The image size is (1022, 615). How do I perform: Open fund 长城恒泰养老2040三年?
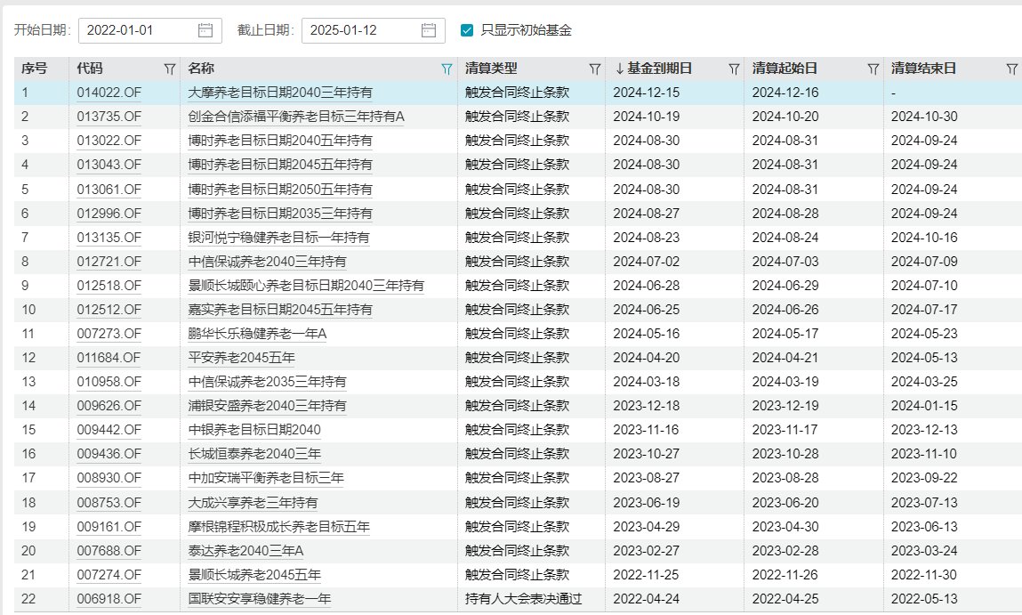click(254, 455)
